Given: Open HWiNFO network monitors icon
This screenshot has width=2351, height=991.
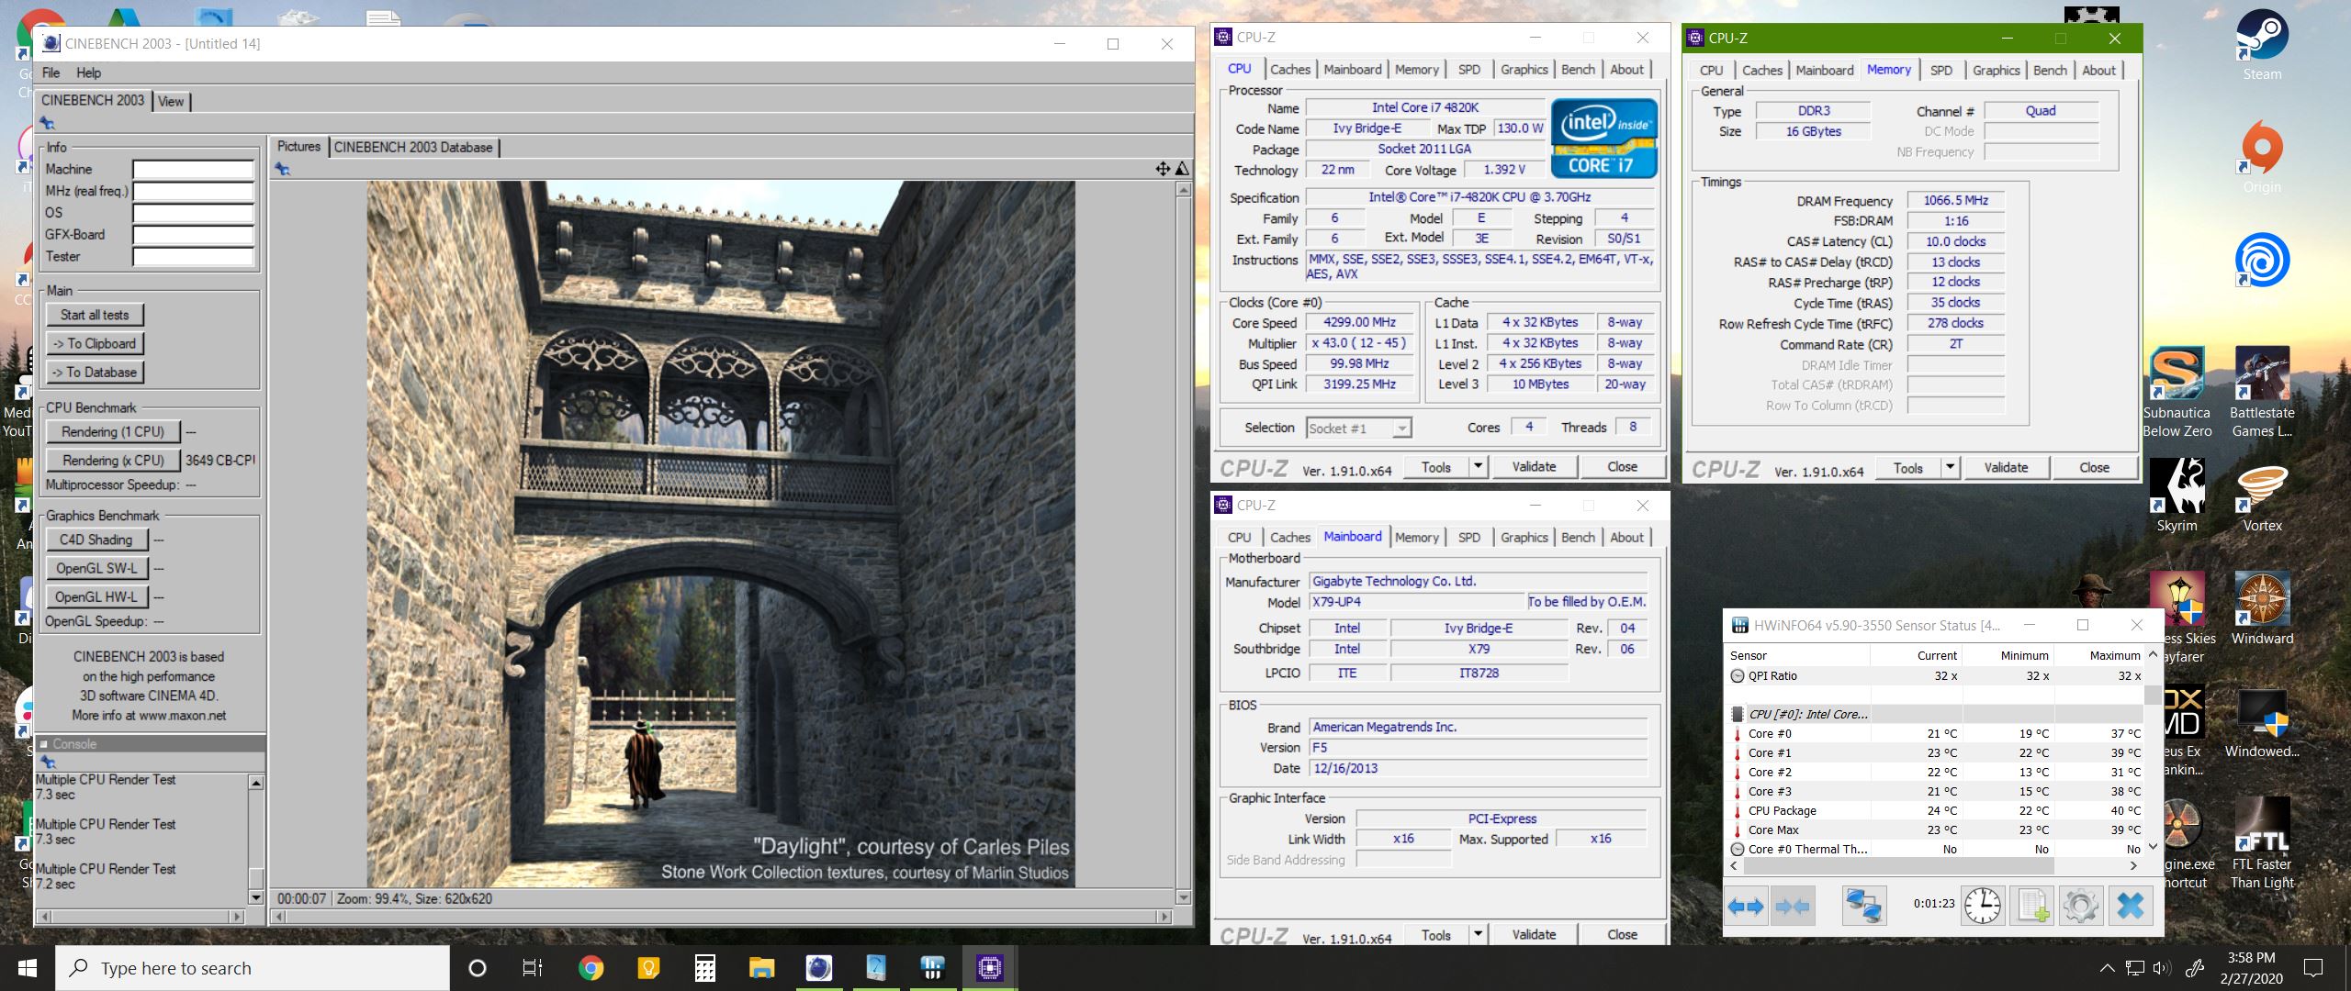Looking at the screenshot, I should tap(1864, 907).
